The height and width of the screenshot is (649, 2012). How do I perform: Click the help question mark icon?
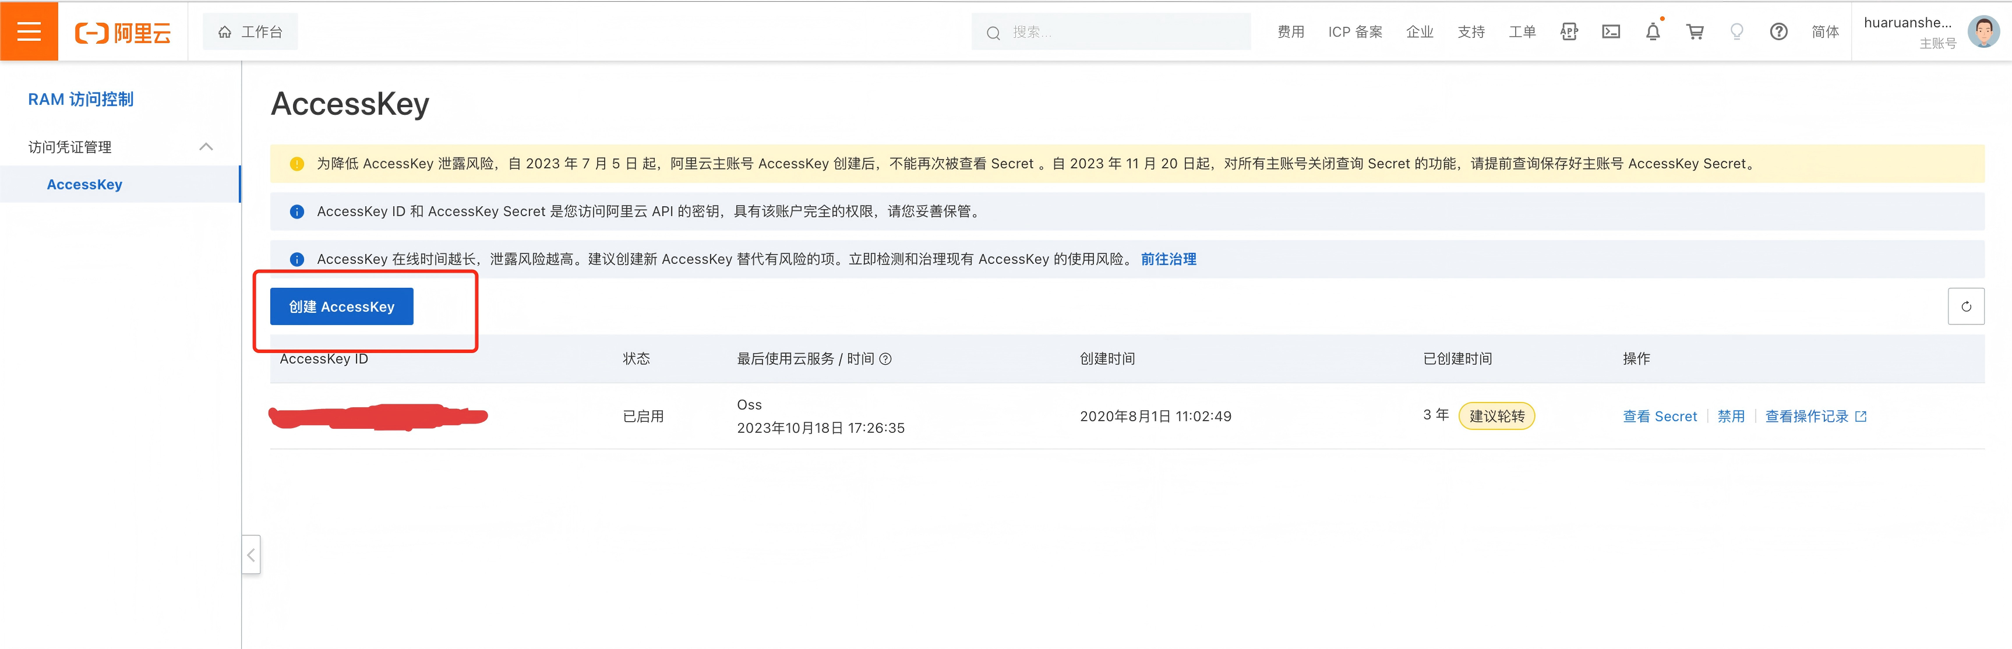click(1778, 31)
